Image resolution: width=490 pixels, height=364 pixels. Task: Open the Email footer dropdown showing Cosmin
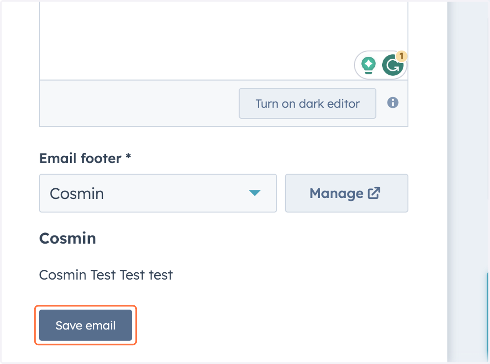click(x=158, y=193)
